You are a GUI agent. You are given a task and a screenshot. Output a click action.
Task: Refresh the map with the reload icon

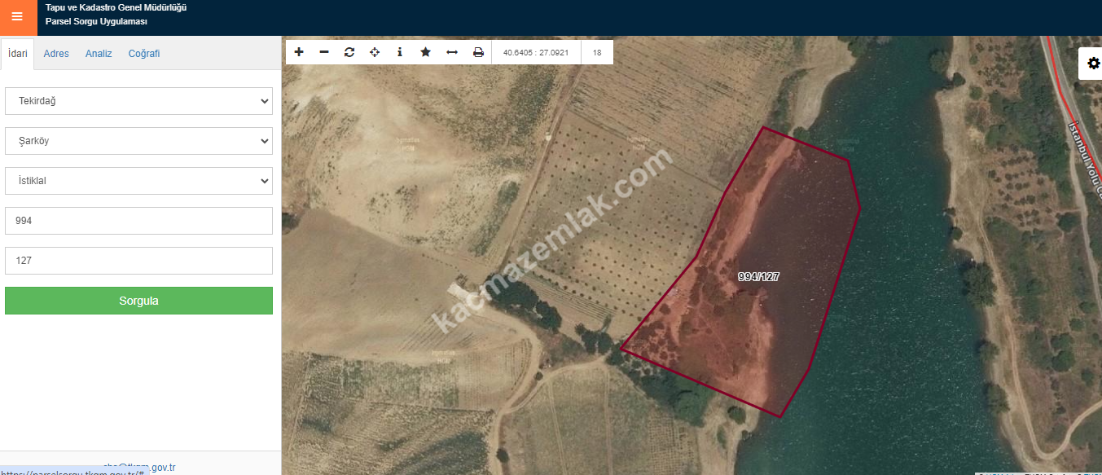pos(349,52)
